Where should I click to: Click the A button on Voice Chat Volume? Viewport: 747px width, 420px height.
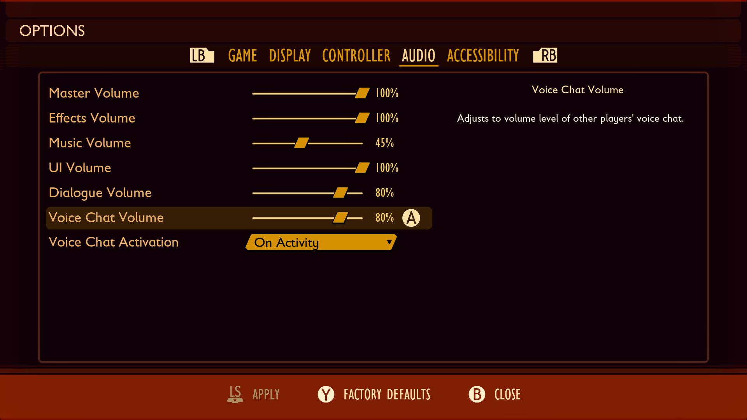[411, 218]
